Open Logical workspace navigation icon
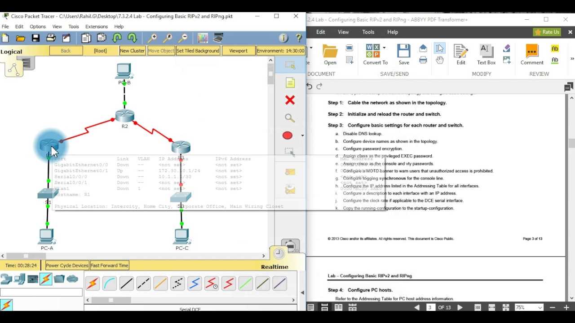 click(x=14, y=68)
